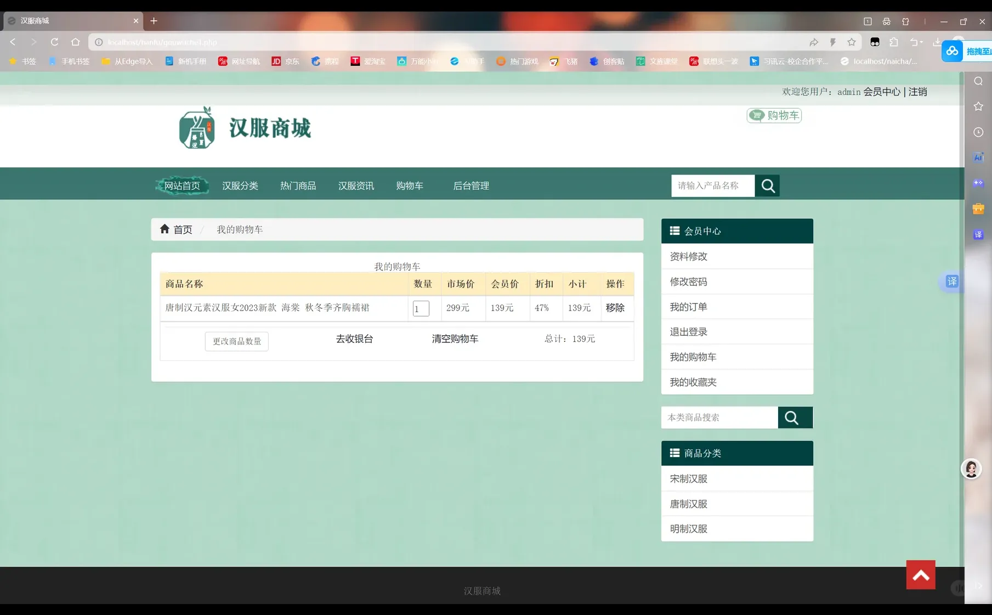Open 资料修改 in member center
This screenshot has width=992, height=615.
coord(737,256)
